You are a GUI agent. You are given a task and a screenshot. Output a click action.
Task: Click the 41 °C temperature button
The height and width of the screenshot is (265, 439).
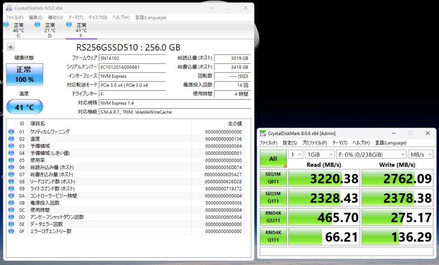[x=24, y=107]
